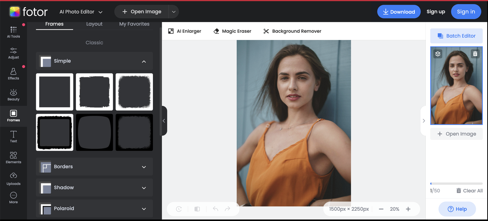This screenshot has height=221, width=488.
Task: Expand the right panel arrow
Action: tap(423, 121)
